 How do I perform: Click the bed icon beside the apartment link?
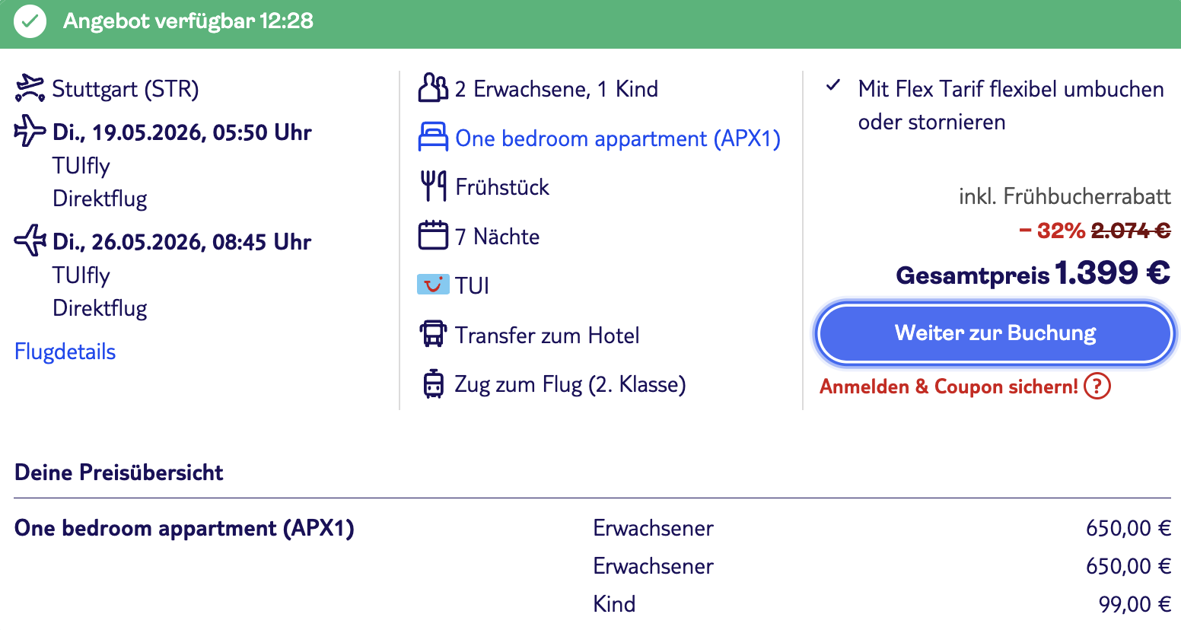[x=433, y=138]
